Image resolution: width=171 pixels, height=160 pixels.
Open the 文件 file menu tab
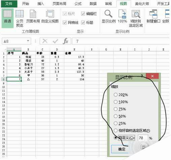[x=9, y=4]
